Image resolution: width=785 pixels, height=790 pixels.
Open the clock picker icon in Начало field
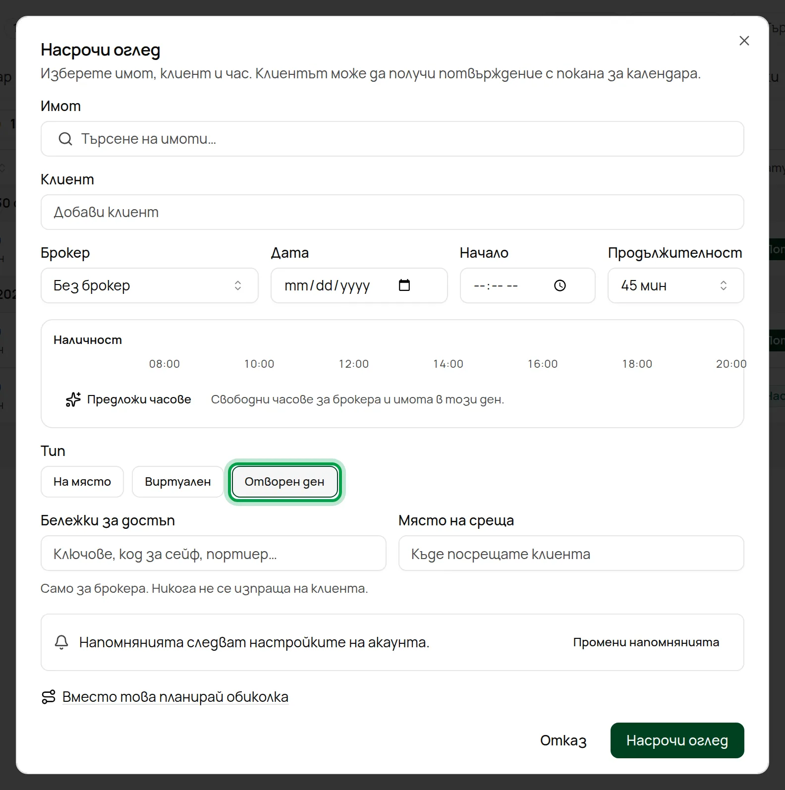click(x=560, y=285)
